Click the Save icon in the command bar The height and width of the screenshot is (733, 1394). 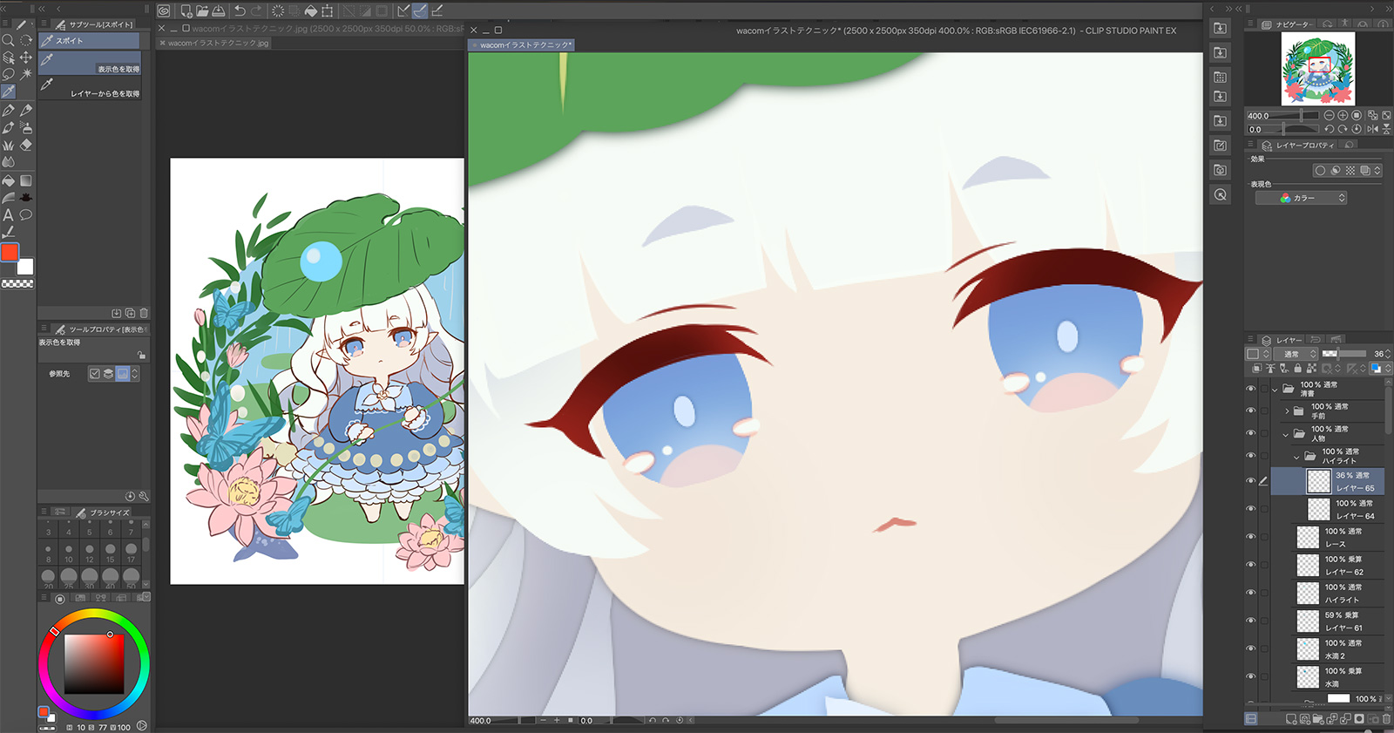tap(218, 10)
